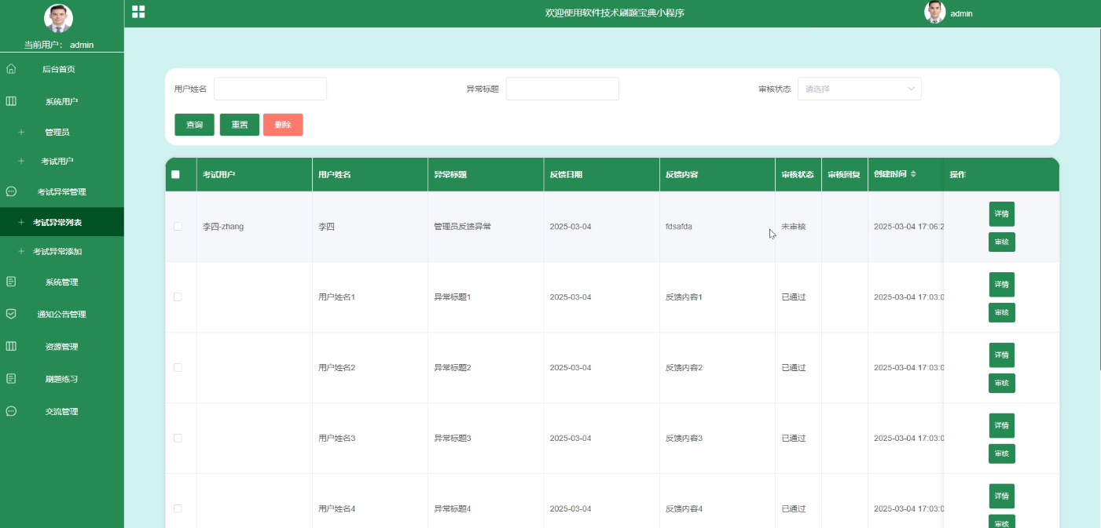Screen dimensions: 1101x528
Task: Click 详情 in 用户姓名2 row
Action: 1001,355
